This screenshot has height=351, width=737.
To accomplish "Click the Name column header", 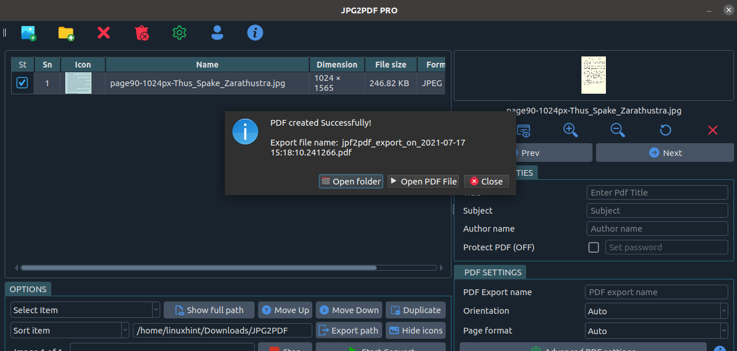I will [x=207, y=65].
